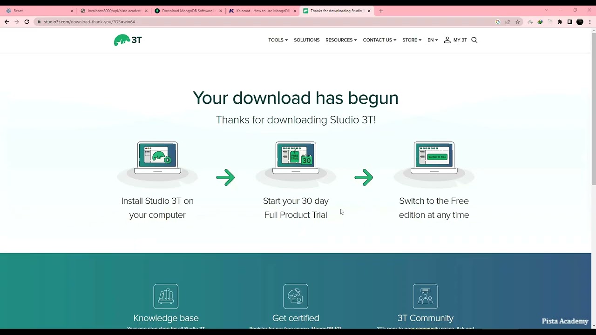Open a new browser tab
This screenshot has height=335, width=596.
(x=381, y=11)
